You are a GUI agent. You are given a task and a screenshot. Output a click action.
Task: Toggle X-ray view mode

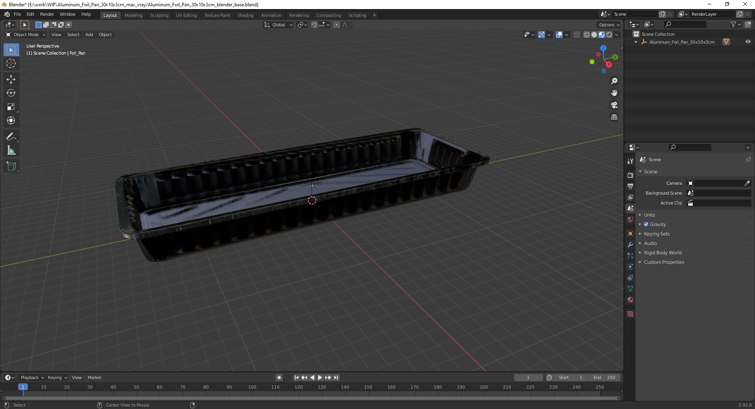(576, 35)
